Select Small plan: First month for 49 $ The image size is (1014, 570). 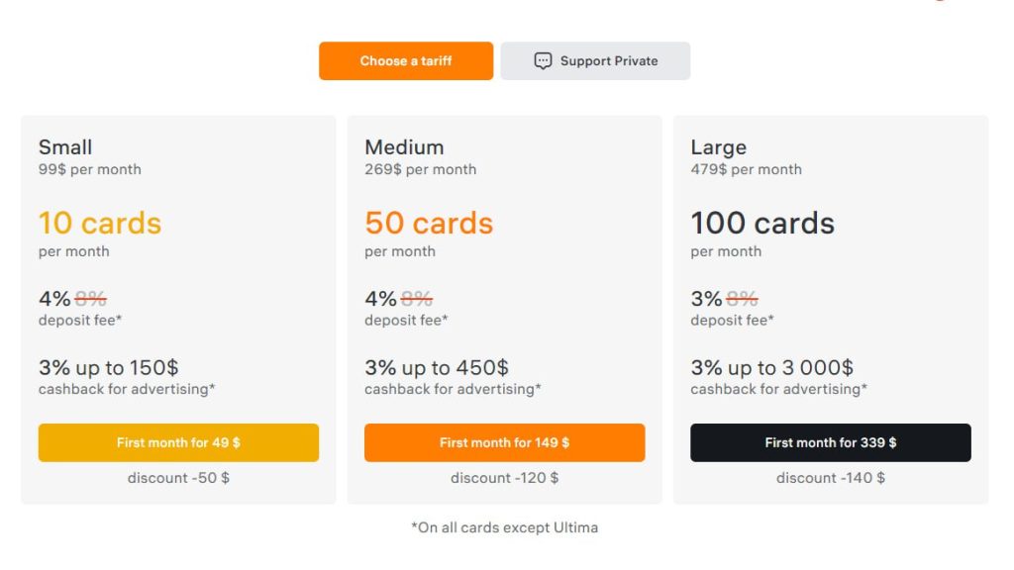[178, 442]
